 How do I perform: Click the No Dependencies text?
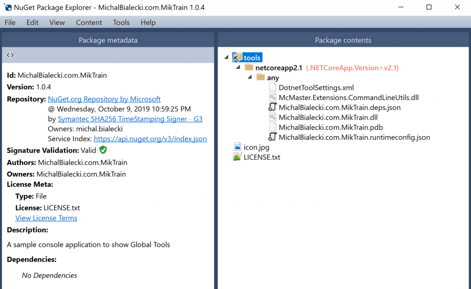pyautogui.click(x=49, y=275)
